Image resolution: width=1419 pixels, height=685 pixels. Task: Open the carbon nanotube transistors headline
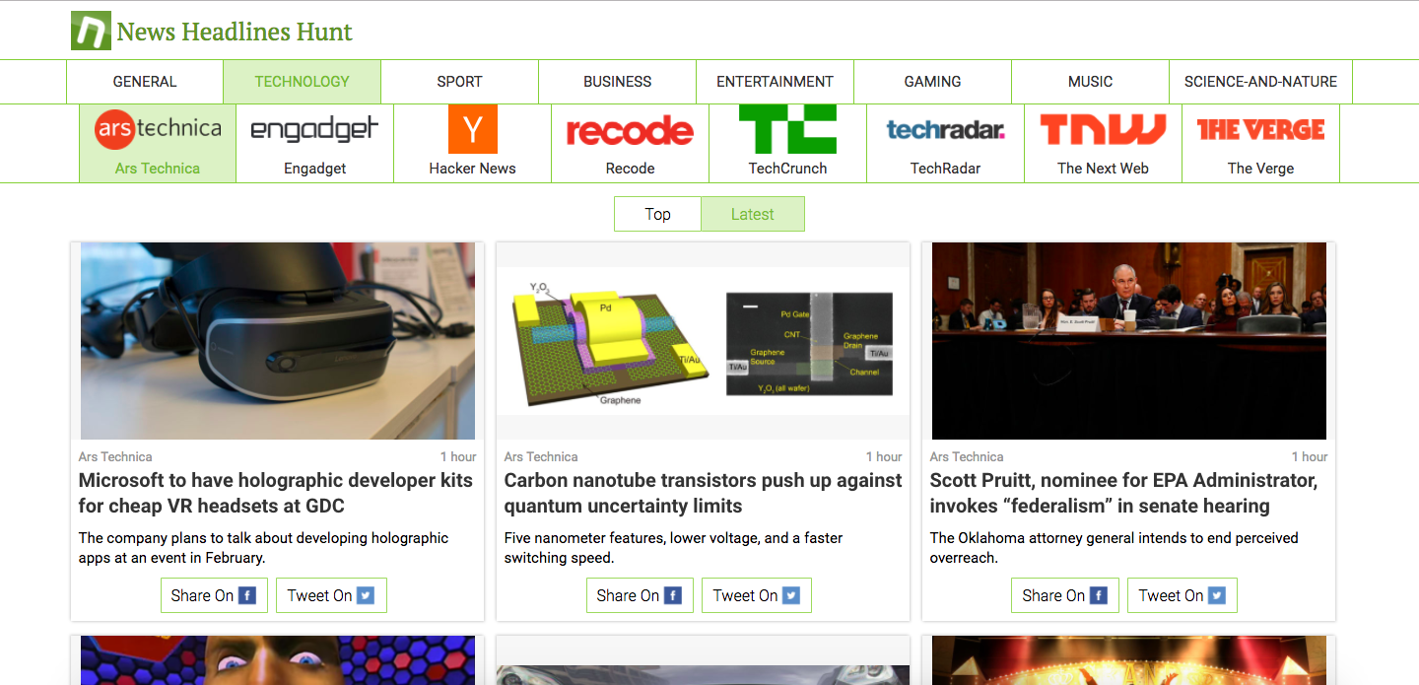coord(703,493)
